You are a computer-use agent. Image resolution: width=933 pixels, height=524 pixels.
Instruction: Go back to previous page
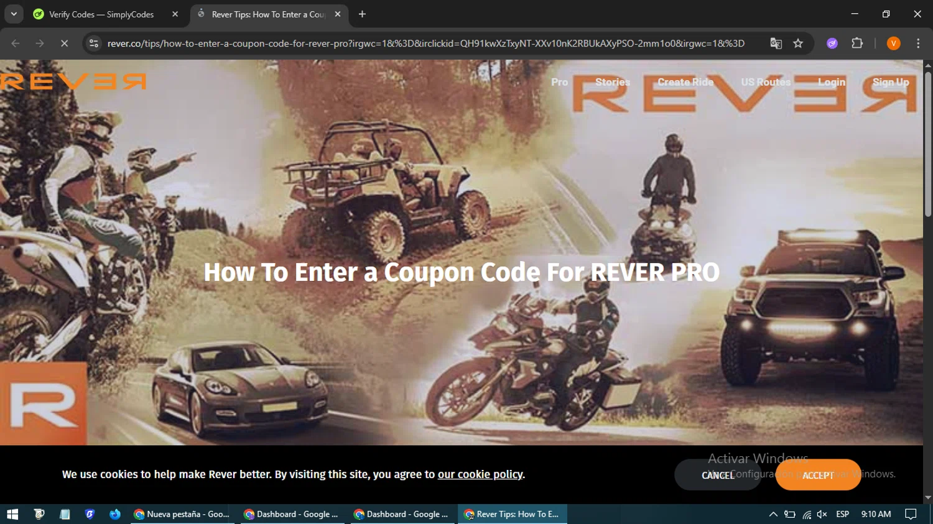click(x=16, y=44)
